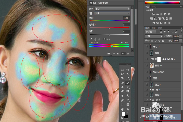This screenshot has width=183, height=122.
Task: Select the Zoom tool
Action: (128, 109)
